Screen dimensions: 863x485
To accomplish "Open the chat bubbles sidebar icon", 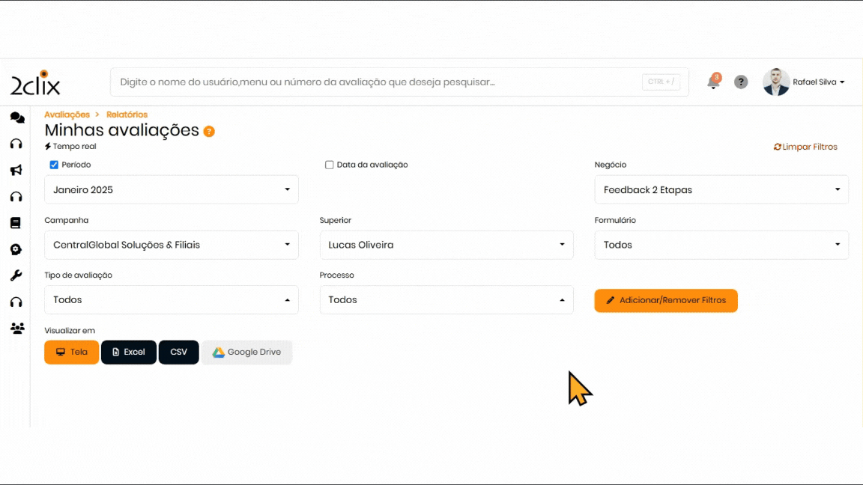I will coord(16,118).
